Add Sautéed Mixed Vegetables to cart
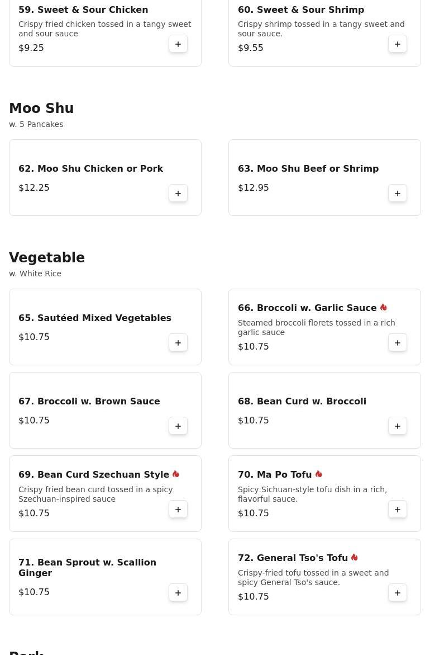 (x=178, y=342)
